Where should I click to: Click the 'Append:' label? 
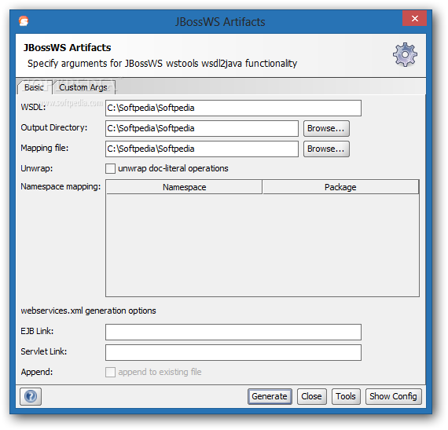click(37, 373)
